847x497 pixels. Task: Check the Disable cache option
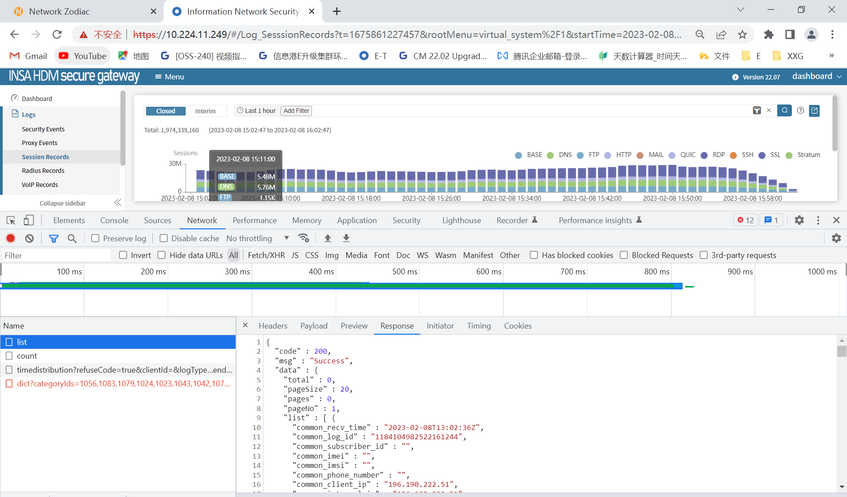pos(164,238)
